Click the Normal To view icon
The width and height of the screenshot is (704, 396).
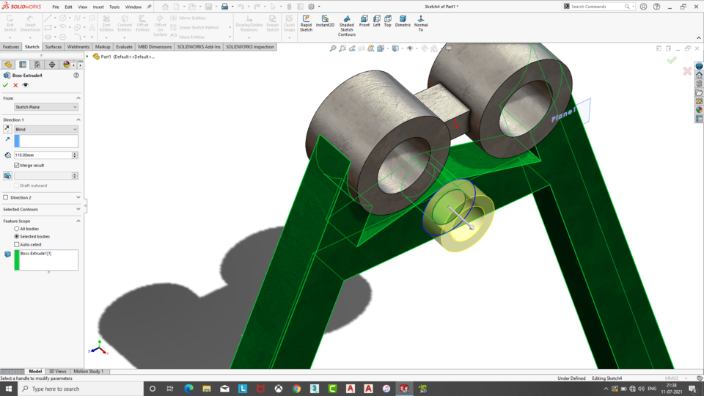click(421, 23)
